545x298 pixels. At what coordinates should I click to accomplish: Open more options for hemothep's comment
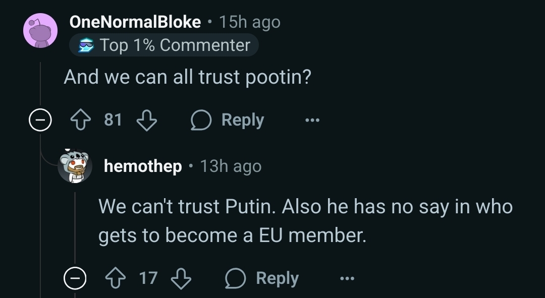click(x=347, y=278)
